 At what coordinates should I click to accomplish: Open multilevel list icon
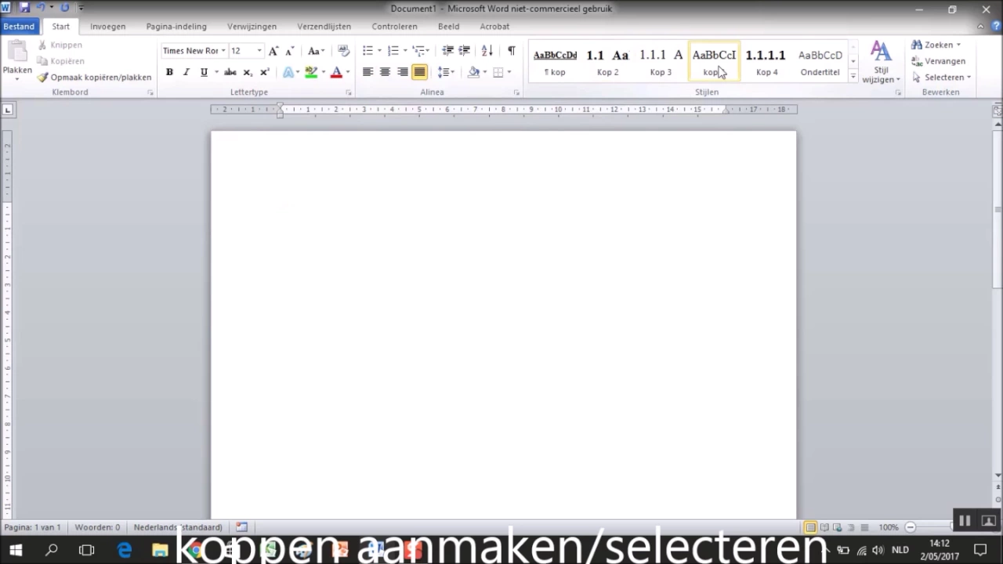pyautogui.click(x=419, y=51)
